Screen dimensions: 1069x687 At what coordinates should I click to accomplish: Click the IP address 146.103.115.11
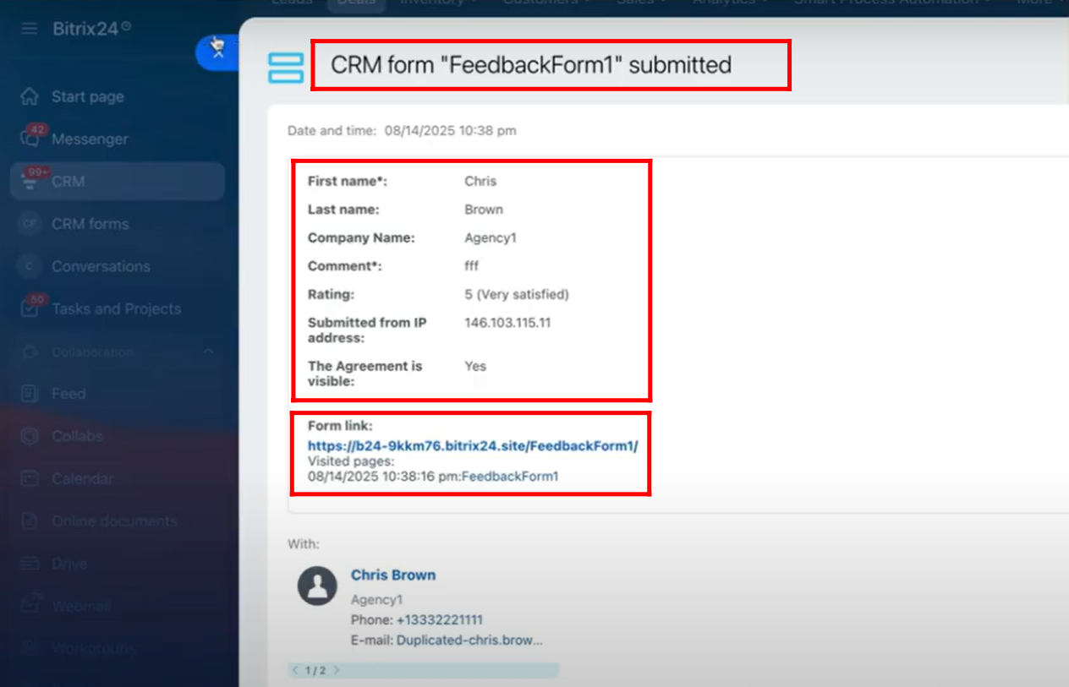pos(507,323)
